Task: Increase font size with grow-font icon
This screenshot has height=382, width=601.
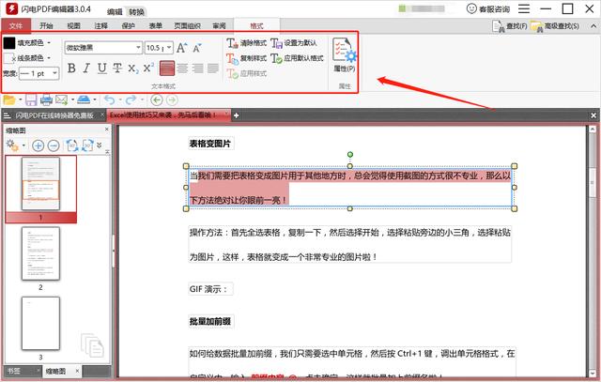Action: (181, 47)
